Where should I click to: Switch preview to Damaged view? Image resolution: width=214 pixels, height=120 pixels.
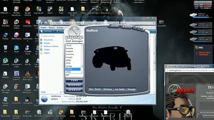[x=131, y=89]
